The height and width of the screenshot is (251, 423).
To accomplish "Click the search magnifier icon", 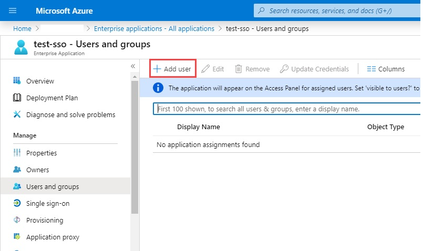I will click(261, 11).
